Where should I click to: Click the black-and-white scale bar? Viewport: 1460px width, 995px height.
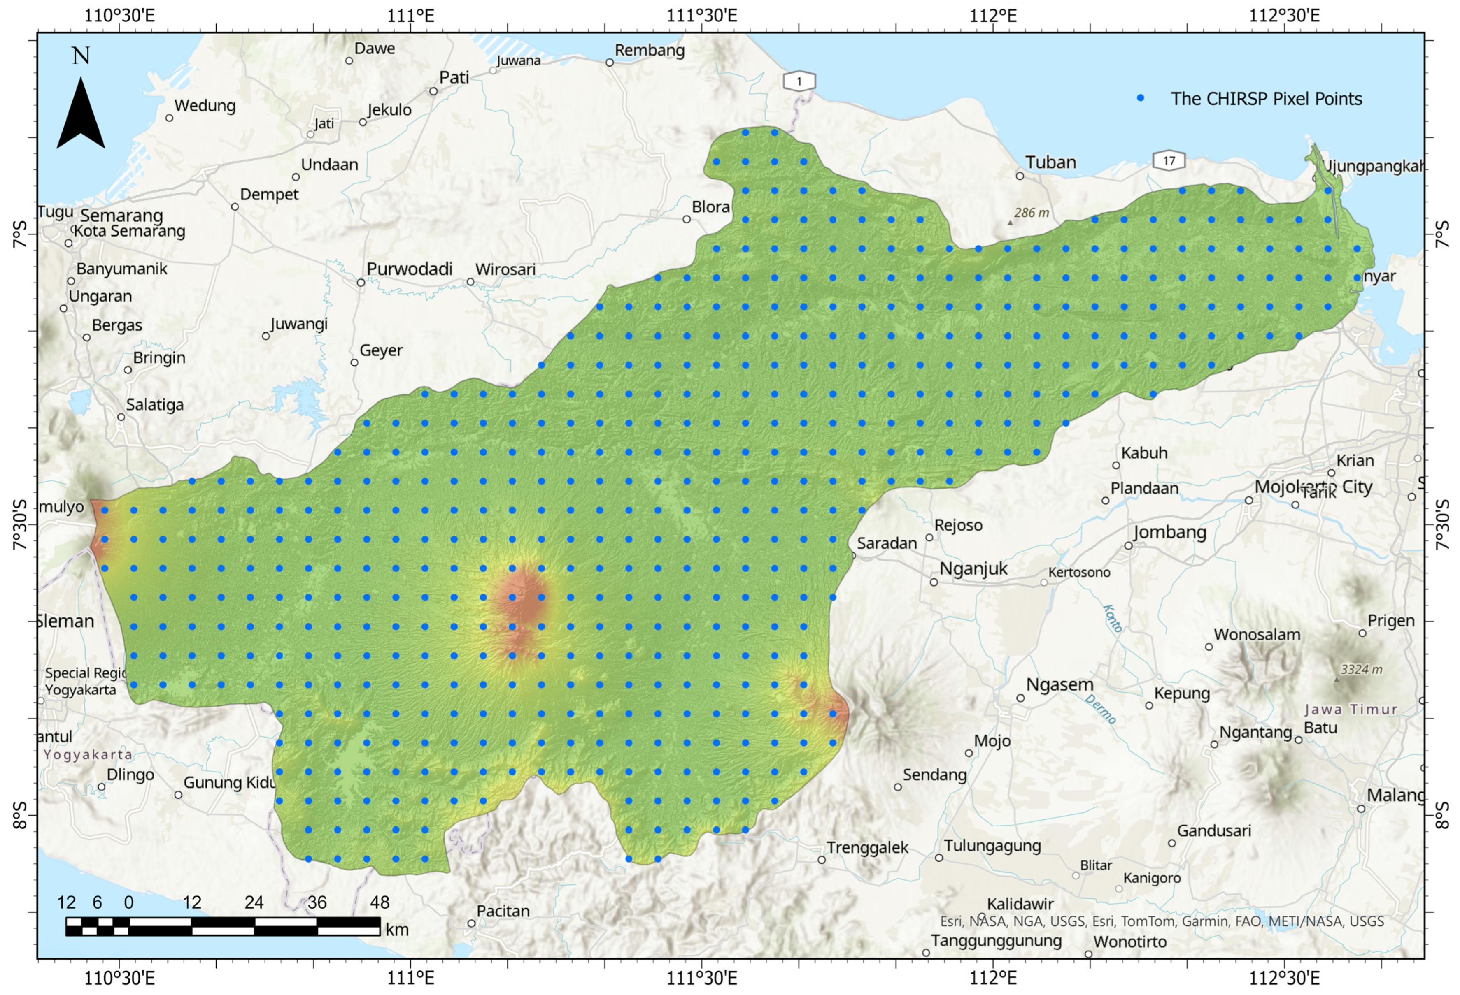[223, 927]
